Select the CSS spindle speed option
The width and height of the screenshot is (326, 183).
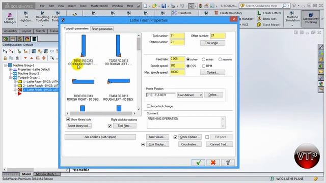click(x=188, y=66)
